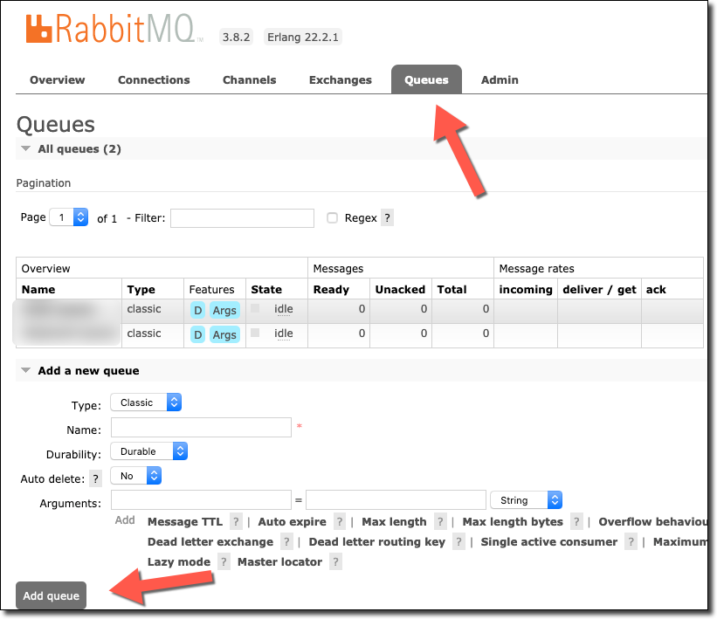Viewport: 717px width, 619px height.
Task: Open the argument type String dropdown
Action: [x=527, y=500]
